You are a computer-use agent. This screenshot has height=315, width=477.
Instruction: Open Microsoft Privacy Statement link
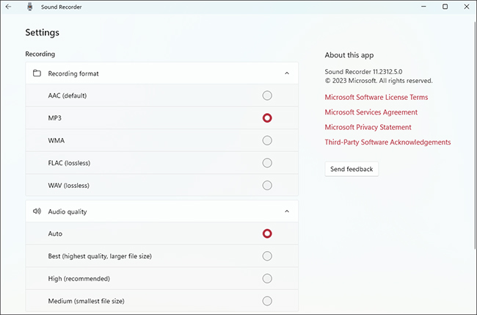[x=368, y=127]
